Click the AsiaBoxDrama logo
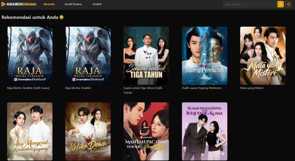This screenshot has width=295, height=161. point(19,4)
